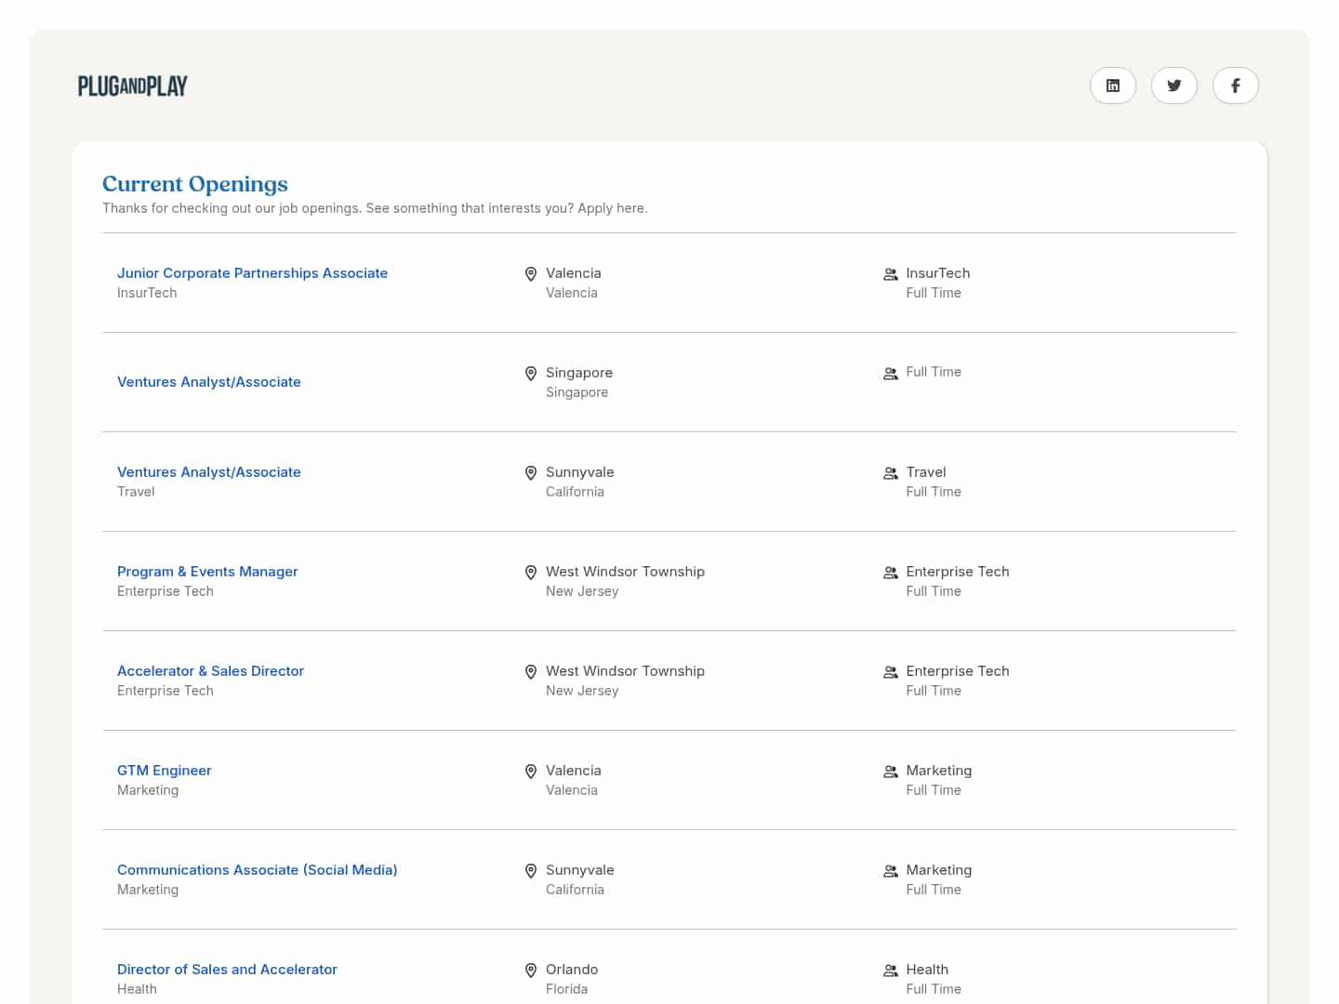Click the 'Thanks for checking out' intro text
The width and height of the screenshot is (1339, 1004).
point(375,208)
